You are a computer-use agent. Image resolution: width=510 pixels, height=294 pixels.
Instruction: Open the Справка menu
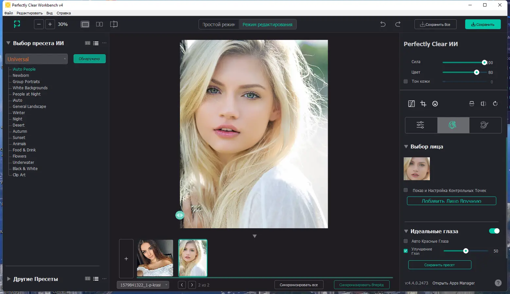tap(63, 13)
